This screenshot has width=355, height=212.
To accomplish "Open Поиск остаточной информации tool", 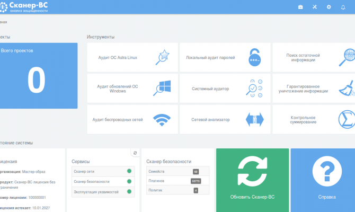I will tap(314, 57).
